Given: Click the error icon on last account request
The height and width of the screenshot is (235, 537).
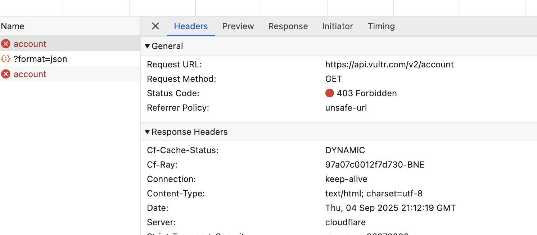Looking at the screenshot, I should pyautogui.click(x=6, y=74).
